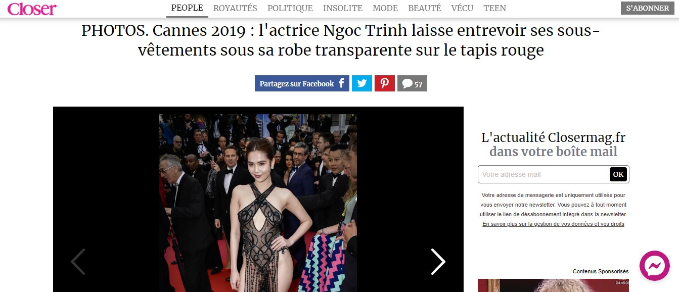Viewport: 679px width, 292px height.
Task: Open the POLITIQUE menu item
Action: coord(290,8)
